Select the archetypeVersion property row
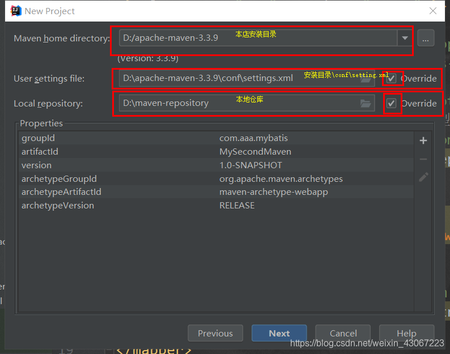The image size is (450, 354). pyautogui.click(x=216, y=206)
